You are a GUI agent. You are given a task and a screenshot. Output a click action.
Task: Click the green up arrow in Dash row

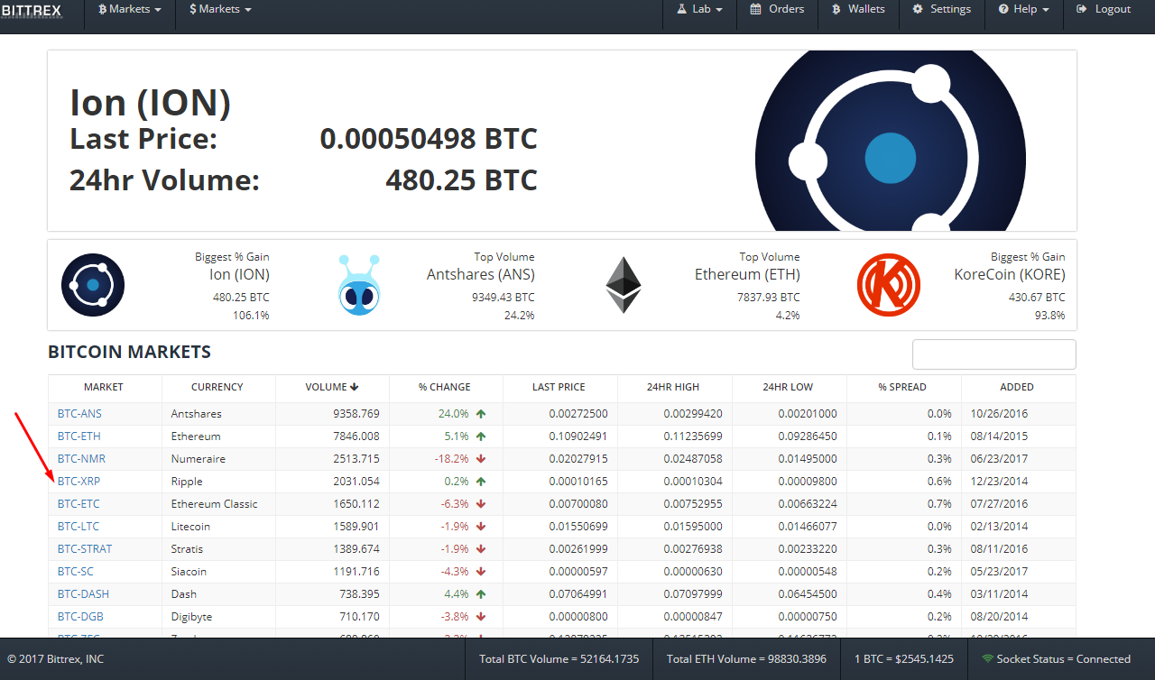pyautogui.click(x=481, y=594)
